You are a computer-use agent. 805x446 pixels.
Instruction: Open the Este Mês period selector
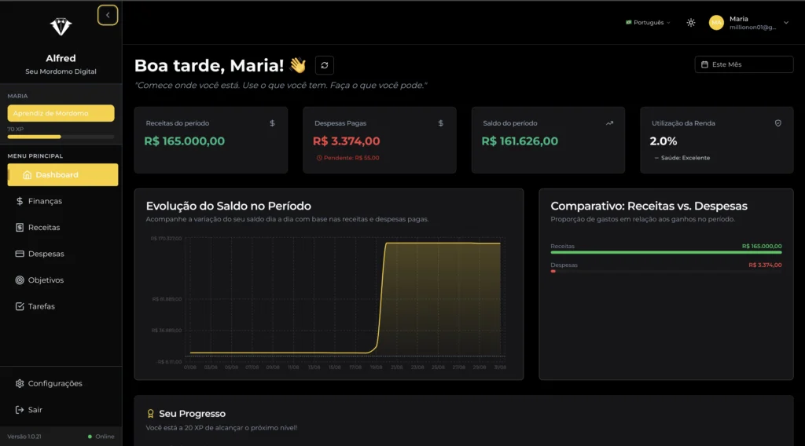tap(744, 64)
